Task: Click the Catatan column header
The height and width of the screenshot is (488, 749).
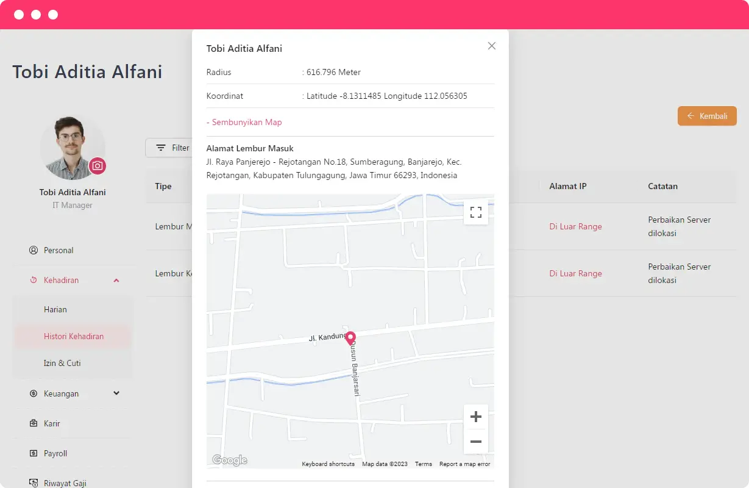Action: click(x=663, y=186)
